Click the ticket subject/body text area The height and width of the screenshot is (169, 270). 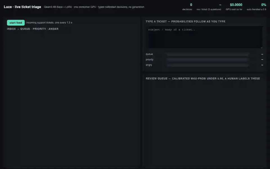point(204,37)
